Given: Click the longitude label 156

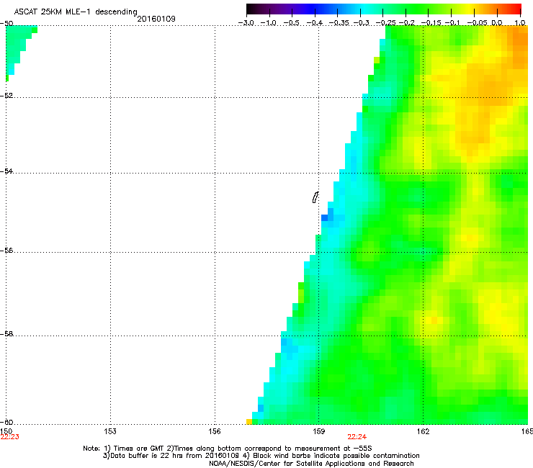Looking at the screenshot, I should point(215,431).
